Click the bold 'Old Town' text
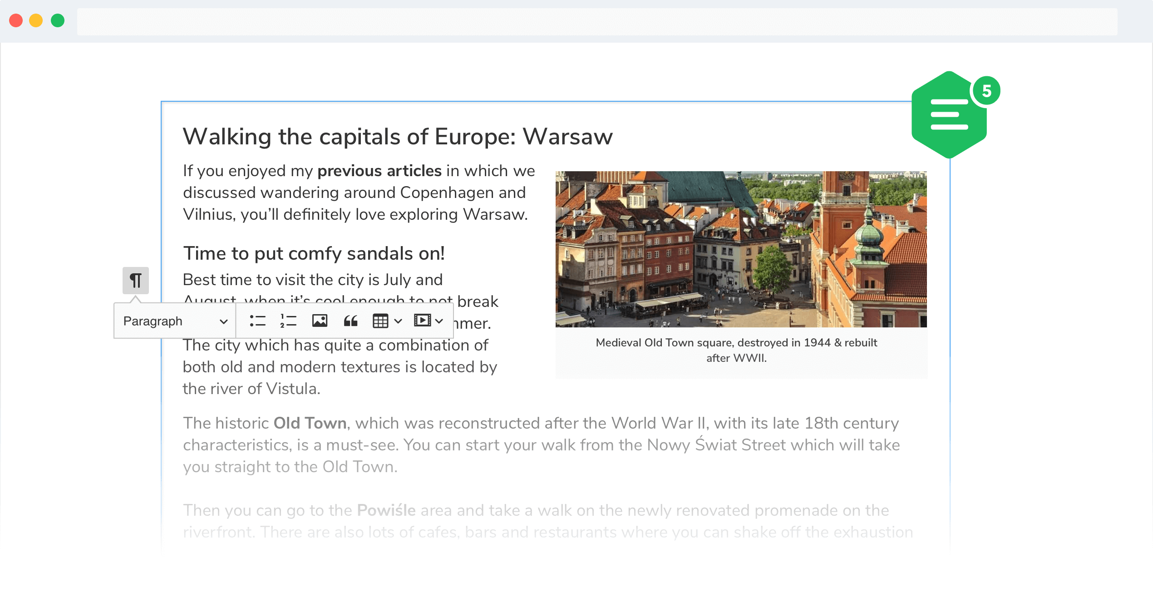Image resolution: width=1153 pixels, height=602 pixels. (x=310, y=423)
